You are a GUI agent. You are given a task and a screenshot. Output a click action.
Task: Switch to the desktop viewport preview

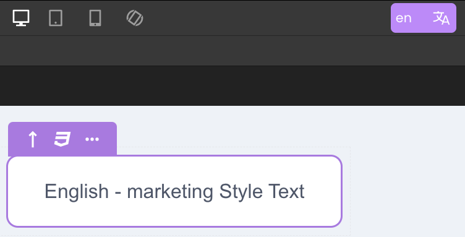click(x=21, y=18)
